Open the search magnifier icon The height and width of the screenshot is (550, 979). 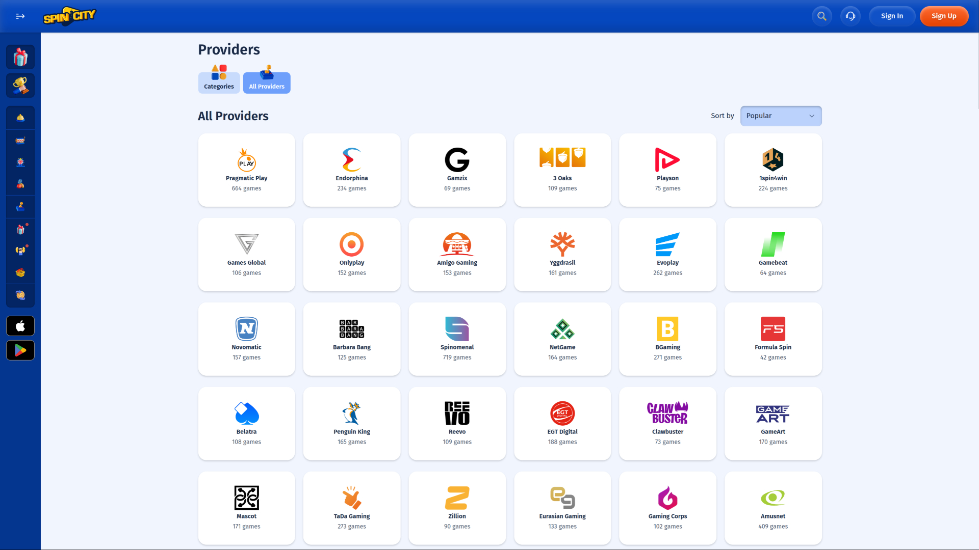coord(822,16)
